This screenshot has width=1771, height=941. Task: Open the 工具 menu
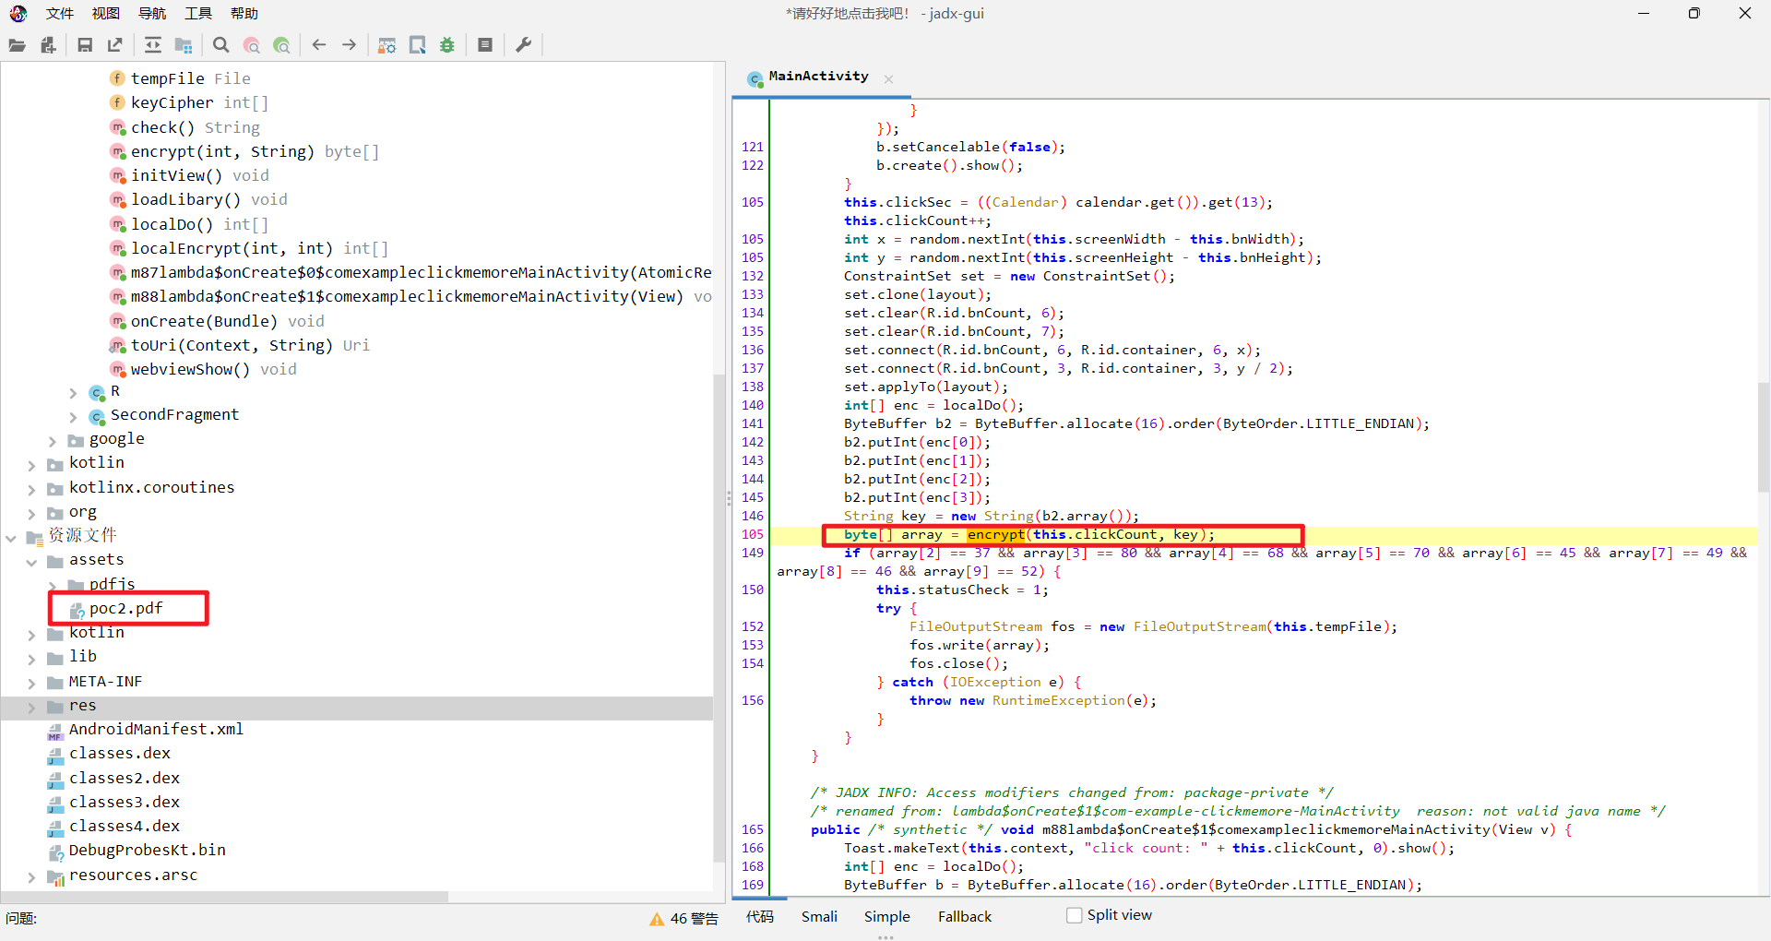197,14
